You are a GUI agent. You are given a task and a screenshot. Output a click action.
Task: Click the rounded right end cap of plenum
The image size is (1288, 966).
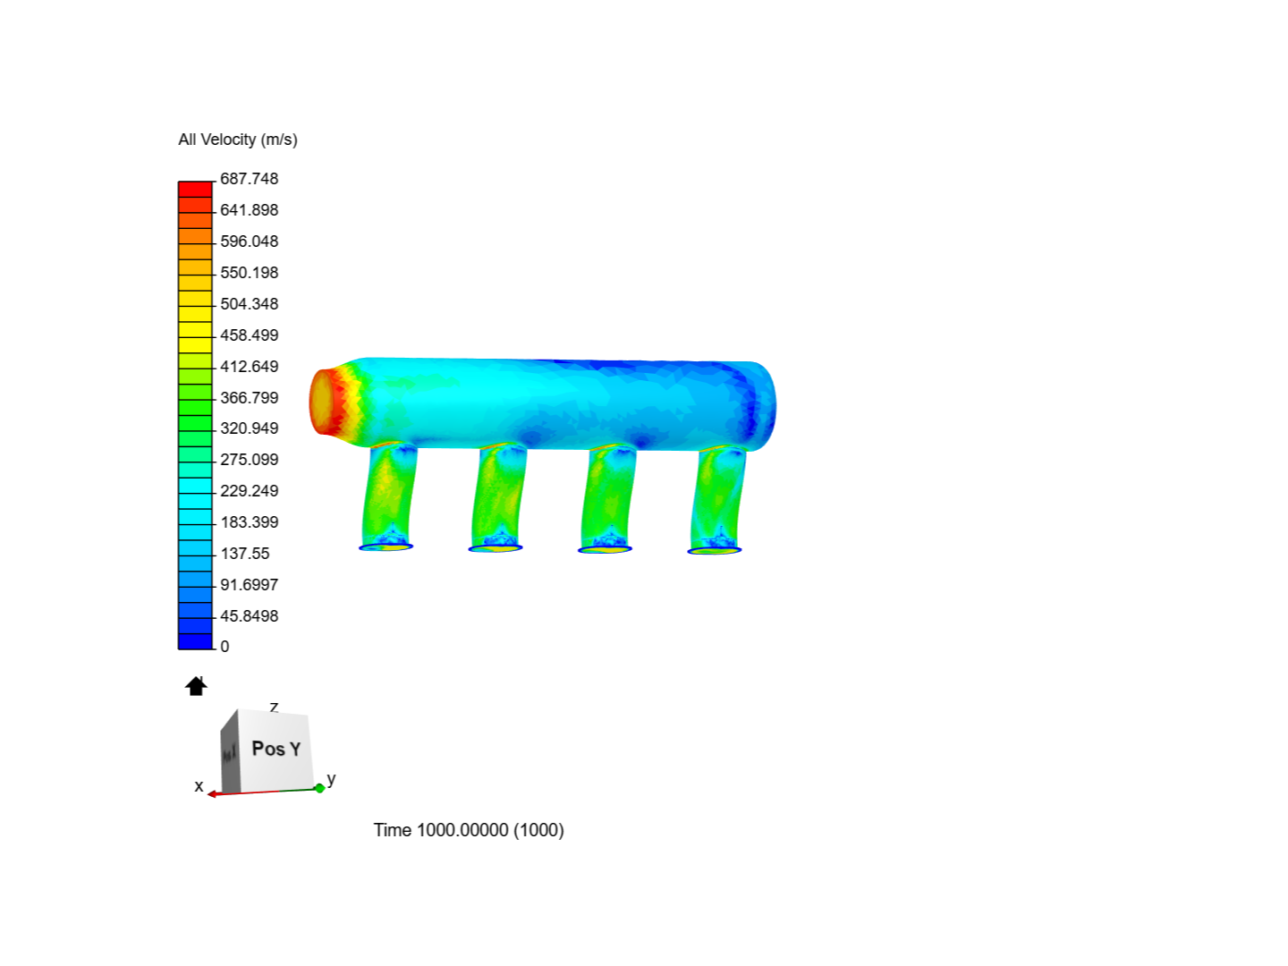762,407
